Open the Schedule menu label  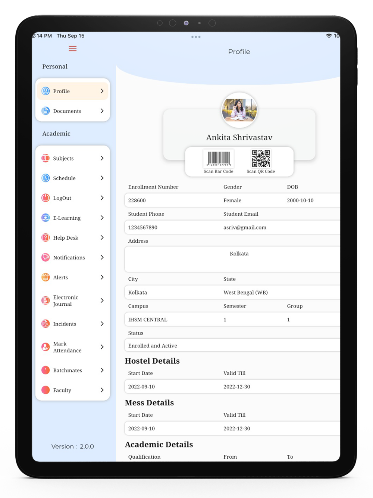coord(64,178)
